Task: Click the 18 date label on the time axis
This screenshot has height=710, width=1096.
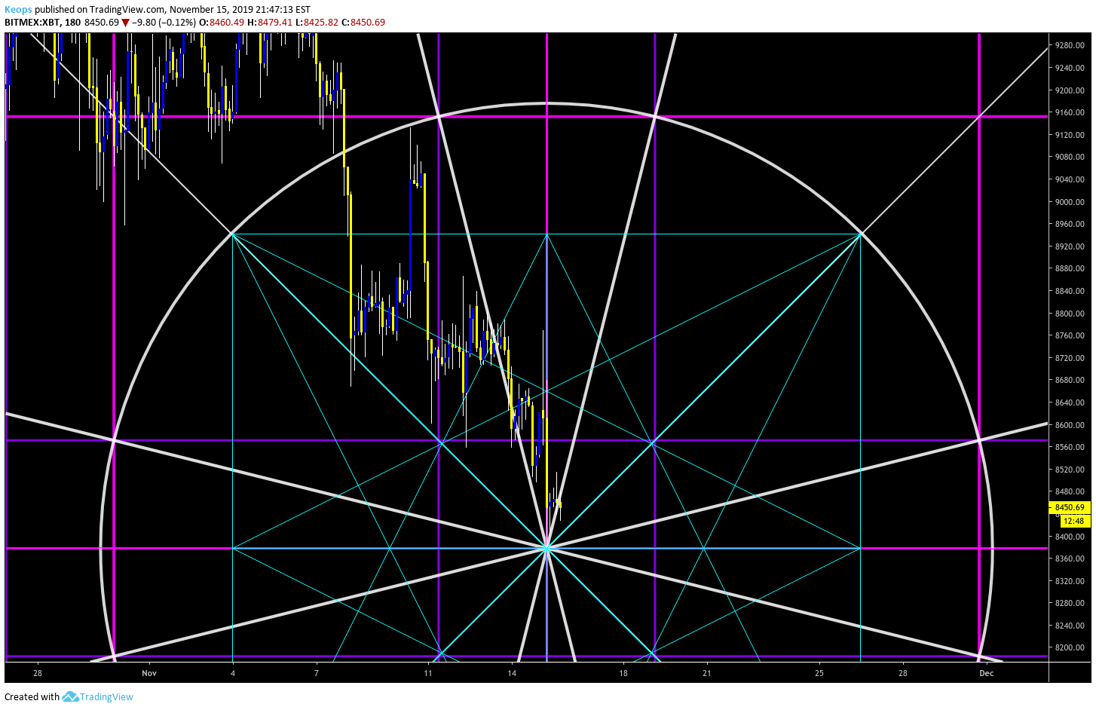Action: (623, 673)
